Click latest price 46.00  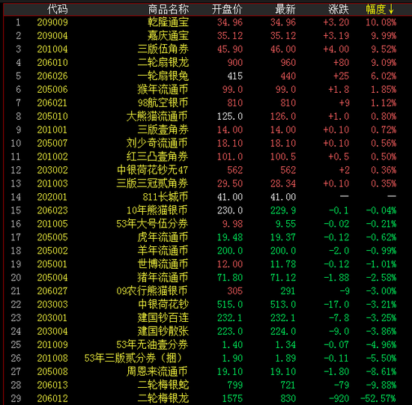pos(283,49)
